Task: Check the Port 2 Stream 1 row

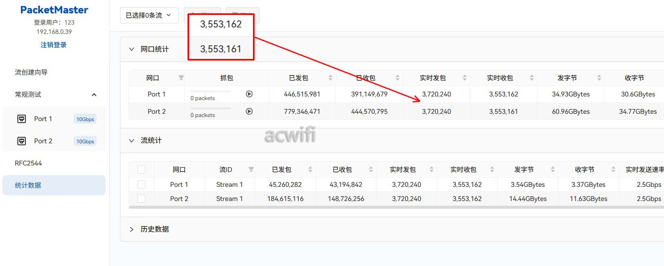Action: [x=141, y=199]
